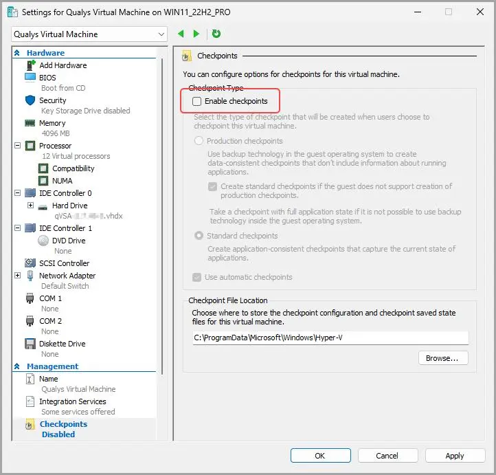Select Integration Services entry

[x=72, y=401]
